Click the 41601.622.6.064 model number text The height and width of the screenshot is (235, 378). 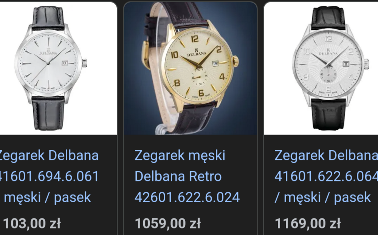click(x=326, y=176)
